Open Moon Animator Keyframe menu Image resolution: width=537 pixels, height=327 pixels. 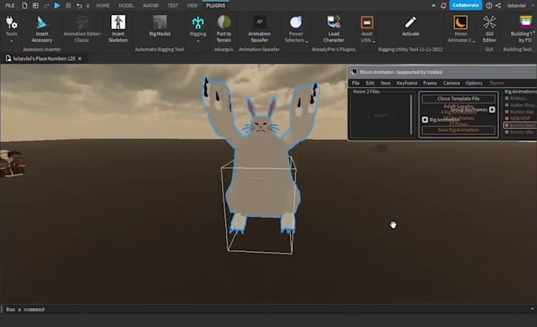point(407,83)
